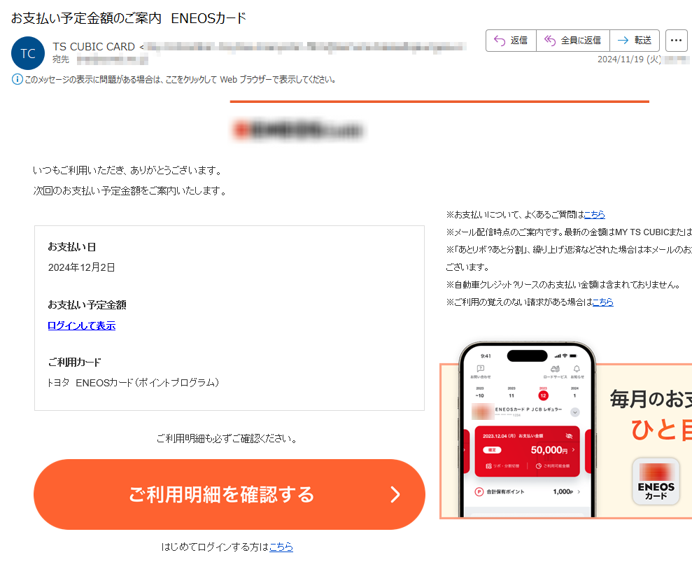Click Reply All (全員に返信) button
This screenshot has width=692, height=576.
click(x=573, y=41)
